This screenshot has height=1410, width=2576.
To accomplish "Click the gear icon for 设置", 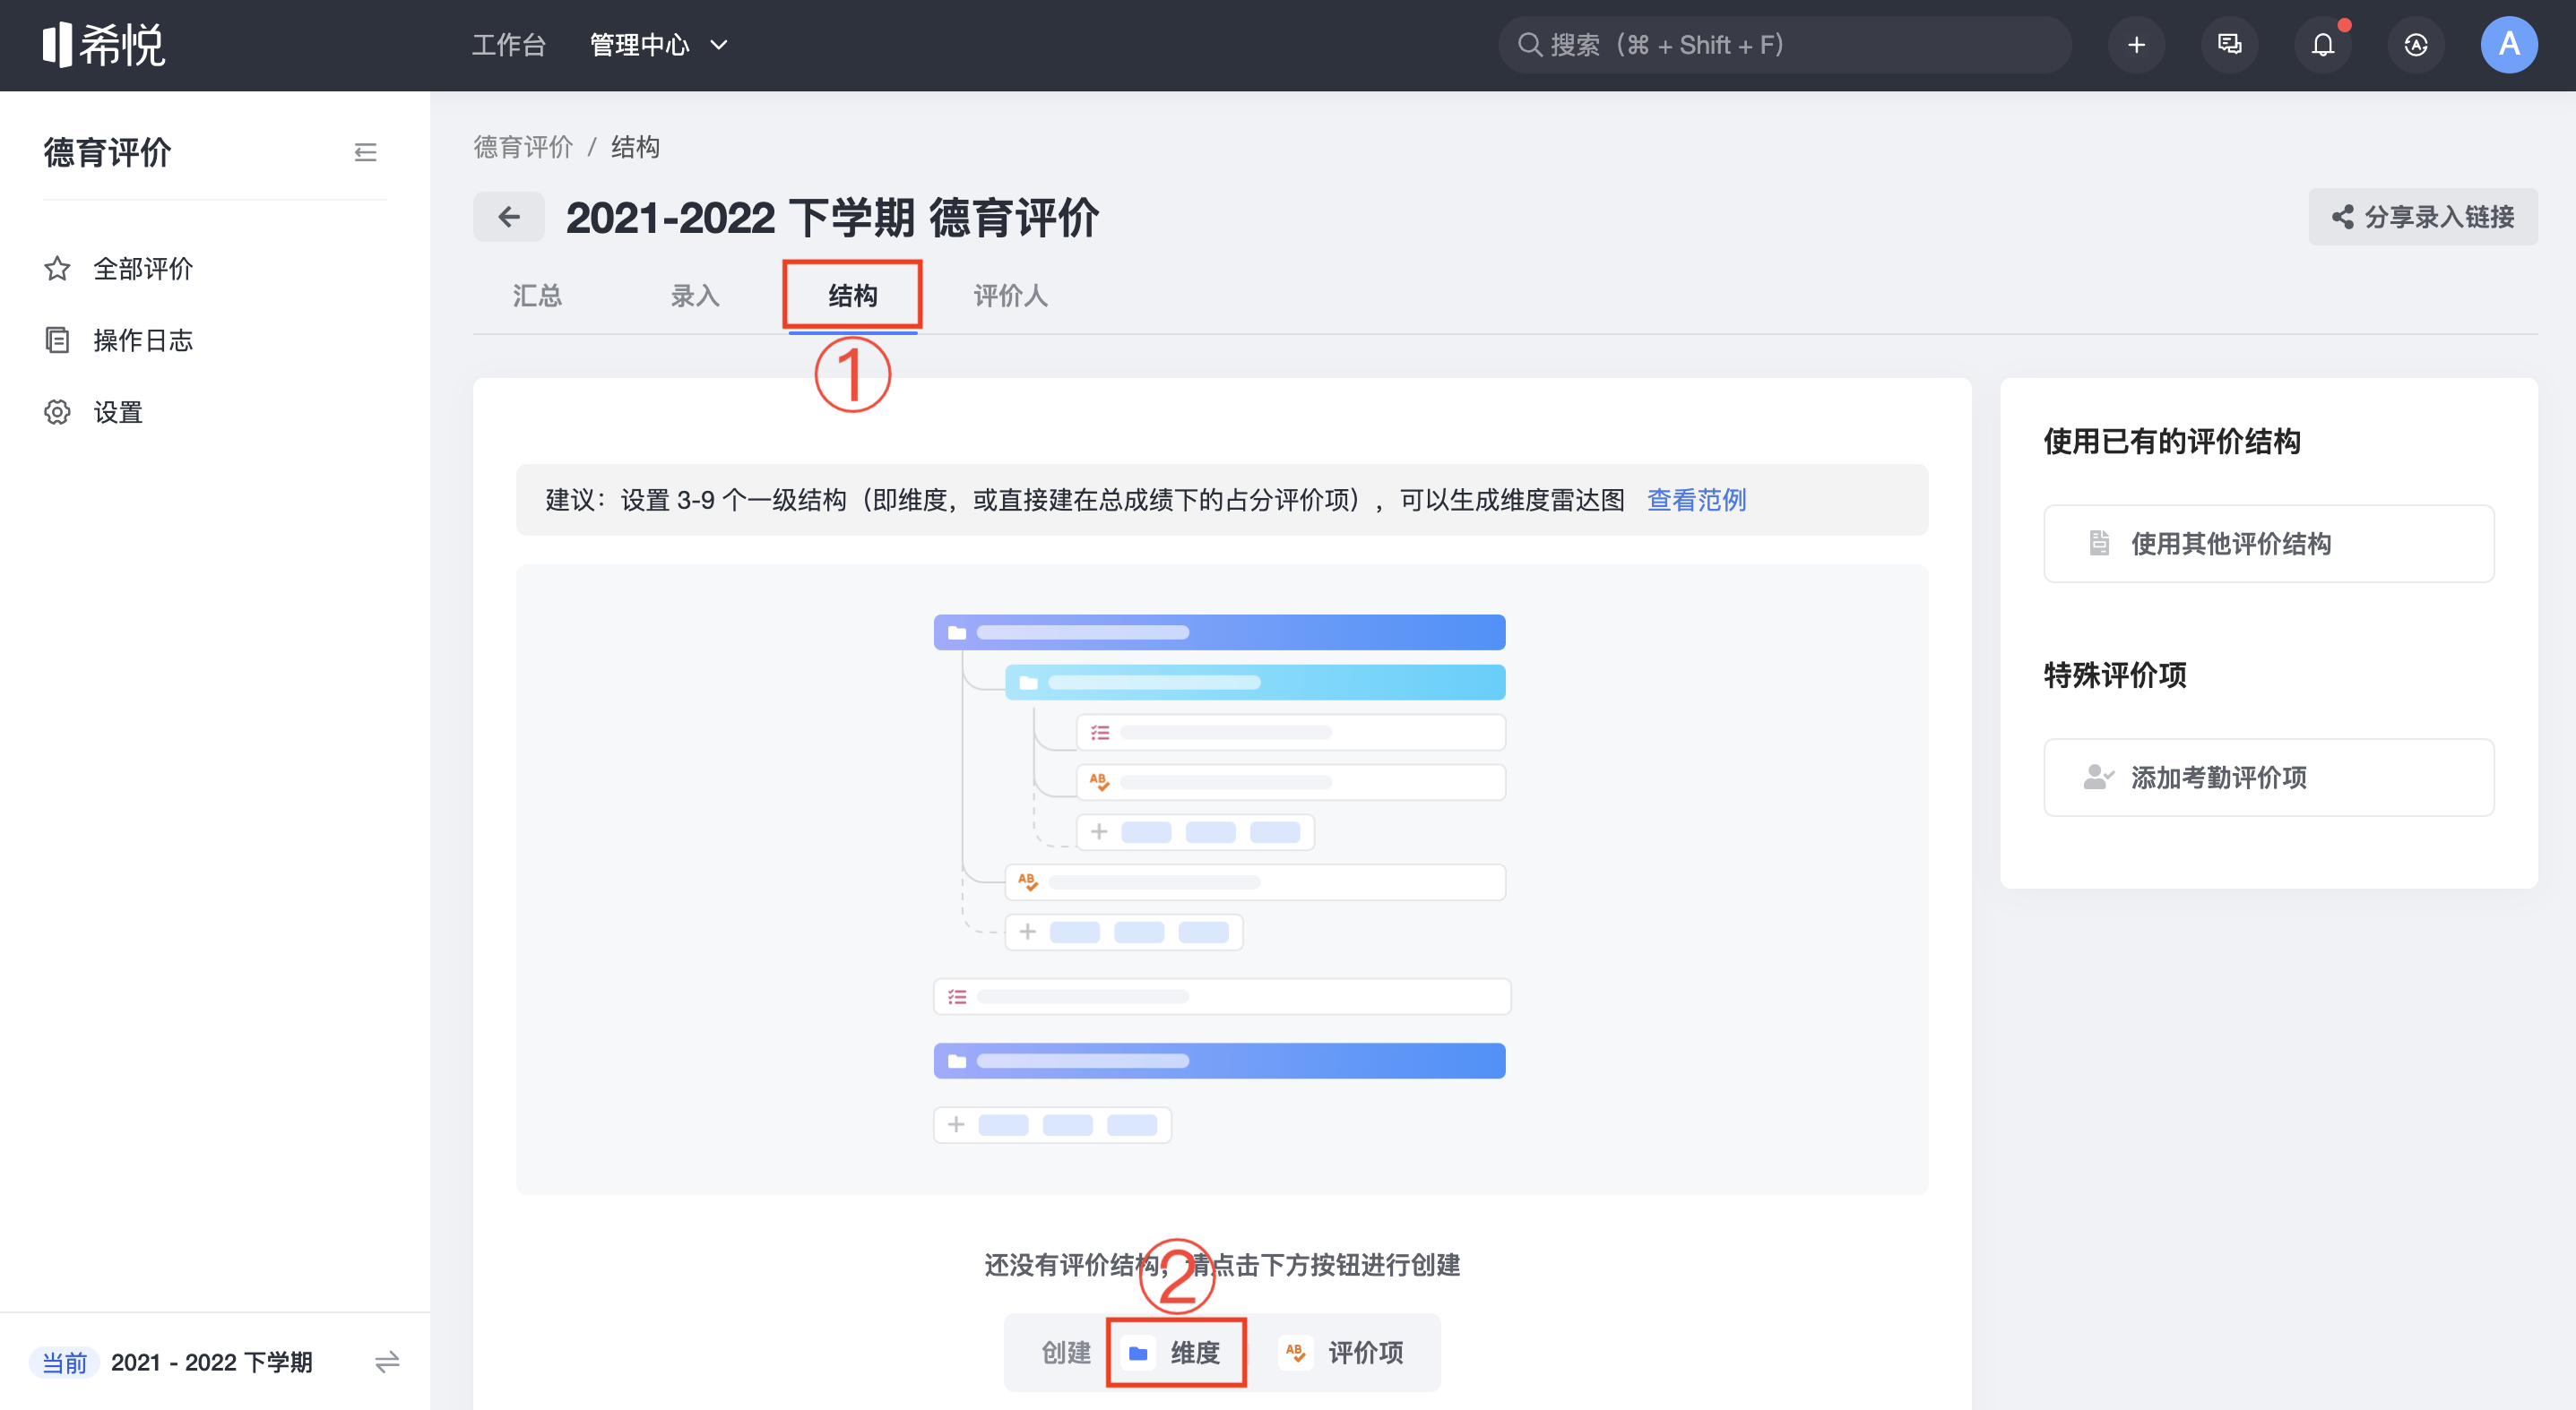I will tap(57, 413).
